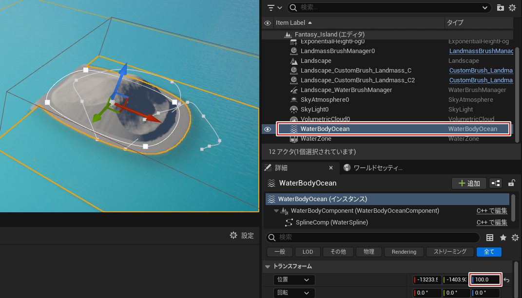The width and height of the screenshot is (522, 298).
Task: Open the 回転 dropdown
Action: pos(294,293)
